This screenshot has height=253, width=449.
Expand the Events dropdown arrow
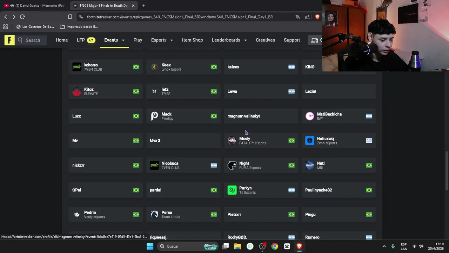coord(123,40)
